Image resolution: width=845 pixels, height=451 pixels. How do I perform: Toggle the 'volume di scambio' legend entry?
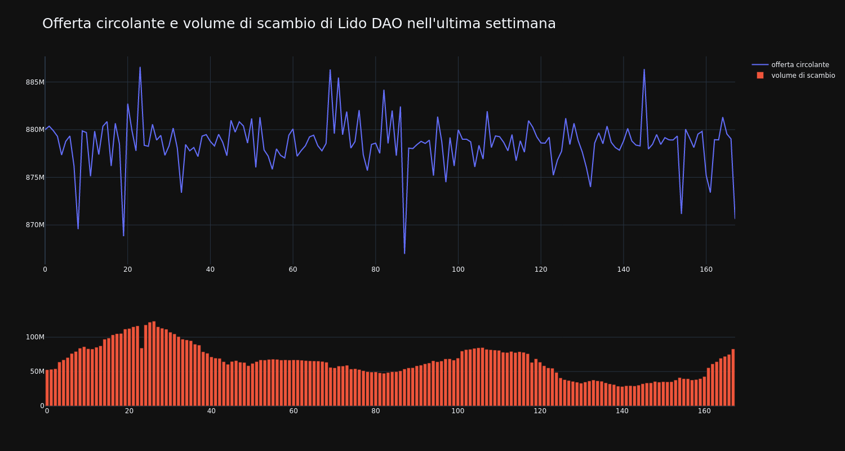(x=803, y=76)
